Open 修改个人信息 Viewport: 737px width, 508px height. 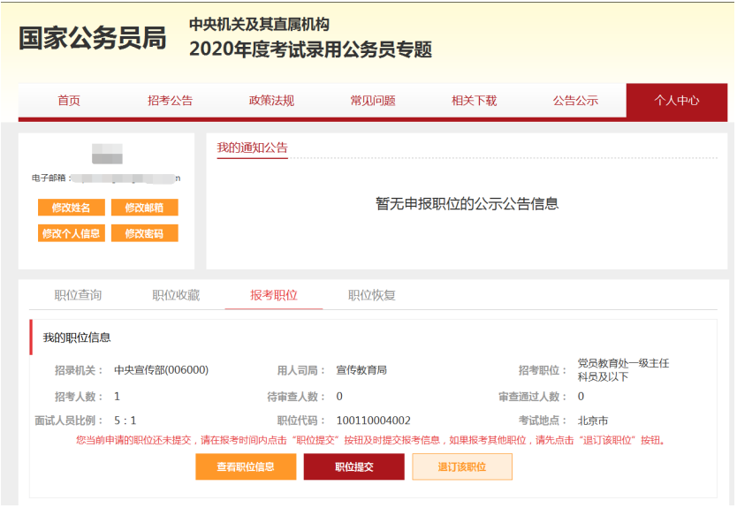71,233
